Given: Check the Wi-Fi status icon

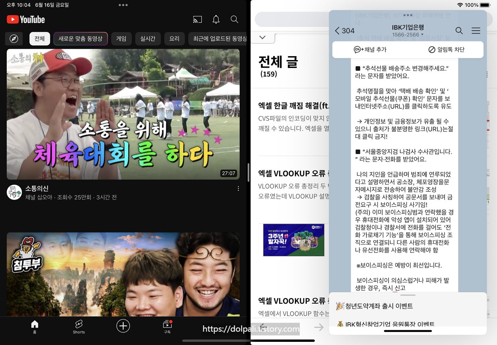Looking at the screenshot, I should tap(460, 5).
